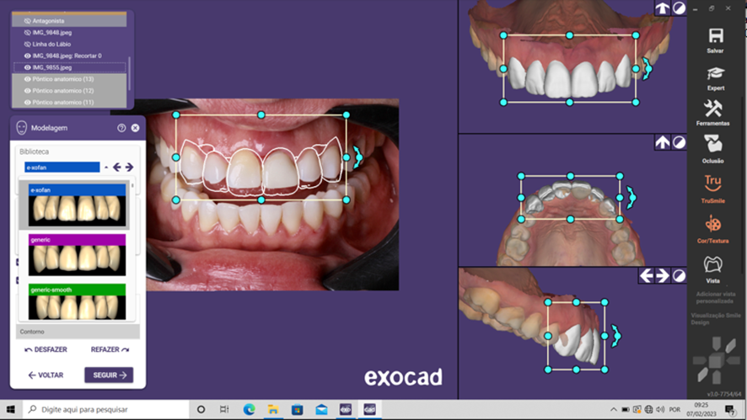Close the Modelagem panel
This screenshot has height=420, width=747.
135,128
